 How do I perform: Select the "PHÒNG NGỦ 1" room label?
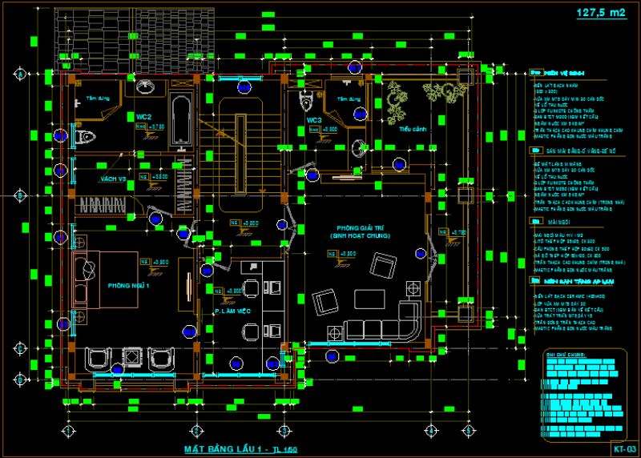128,286
